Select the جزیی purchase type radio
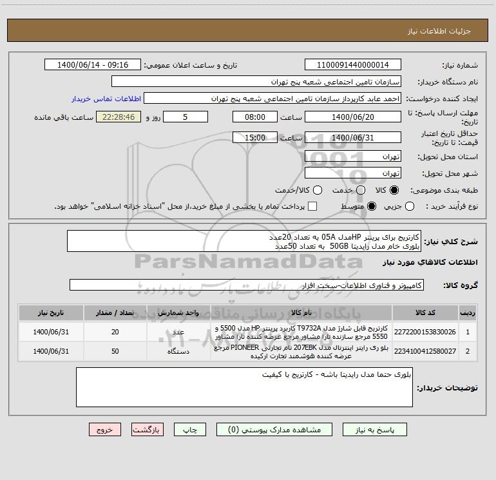Image resolution: width=496 pixels, height=480 pixels. [409, 206]
